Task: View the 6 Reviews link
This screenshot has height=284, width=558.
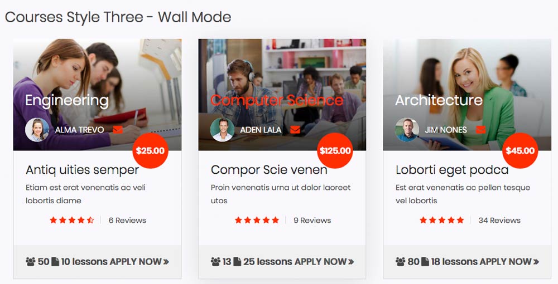Action: [127, 221]
